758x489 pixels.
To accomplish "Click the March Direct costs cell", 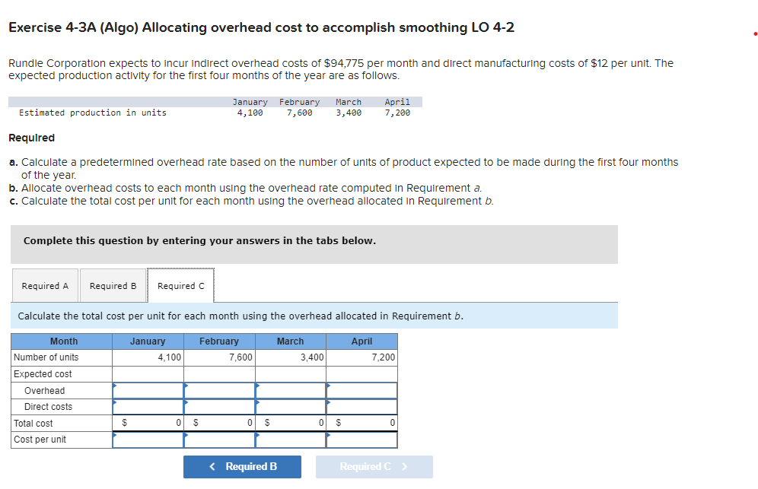I will click(x=290, y=406).
